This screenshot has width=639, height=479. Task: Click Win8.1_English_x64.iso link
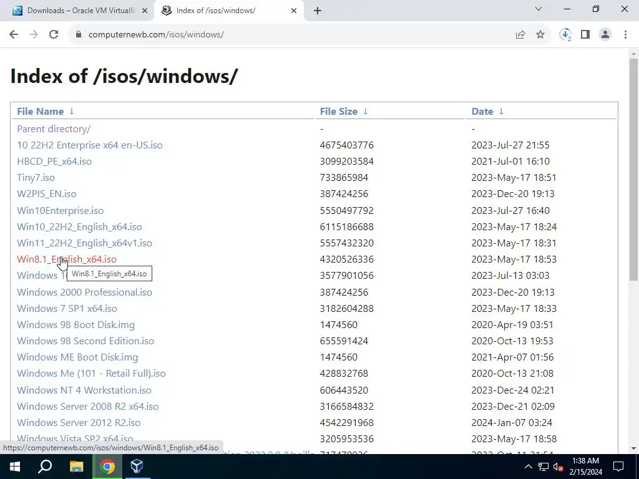[x=66, y=259]
